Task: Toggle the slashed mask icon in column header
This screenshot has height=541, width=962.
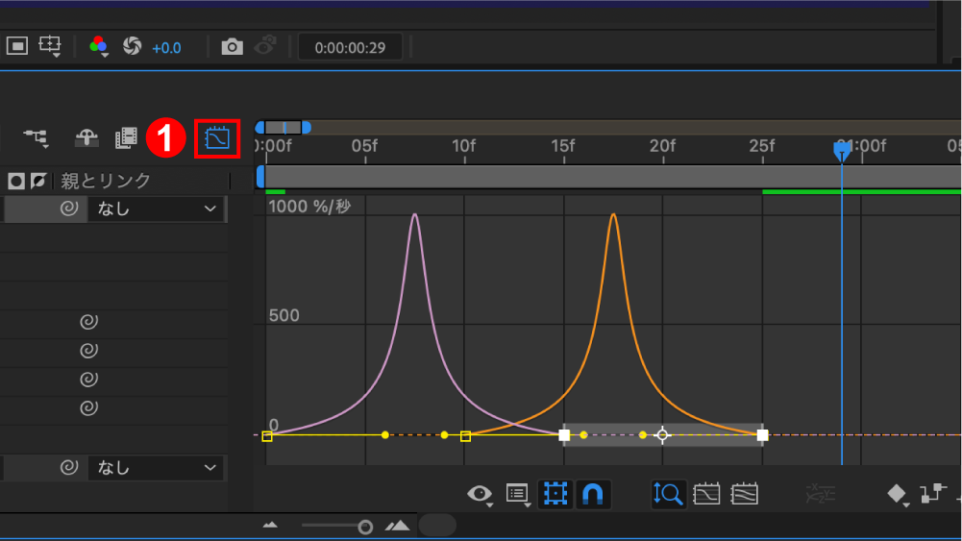Action: pyautogui.click(x=38, y=181)
